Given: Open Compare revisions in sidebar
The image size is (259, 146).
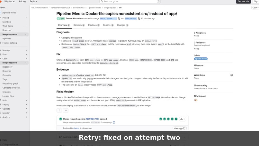Looking at the screenshot, I should [11, 88].
